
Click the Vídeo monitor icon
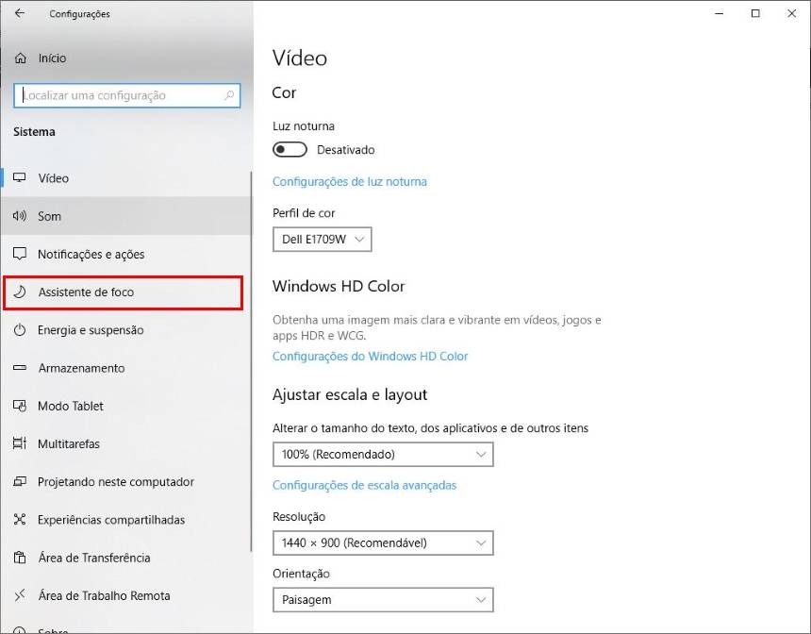[20, 178]
